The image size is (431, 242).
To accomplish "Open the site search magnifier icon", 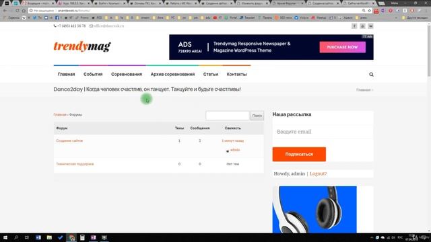I will tap(371, 75).
